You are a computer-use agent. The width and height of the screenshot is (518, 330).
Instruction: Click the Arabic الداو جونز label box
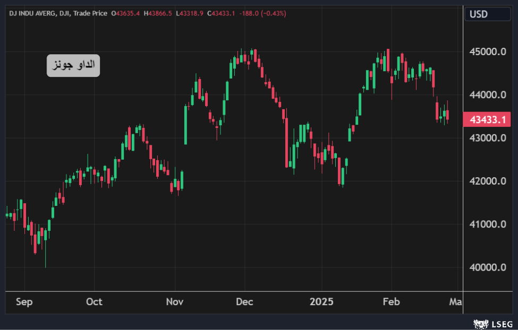pyautogui.click(x=73, y=65)
